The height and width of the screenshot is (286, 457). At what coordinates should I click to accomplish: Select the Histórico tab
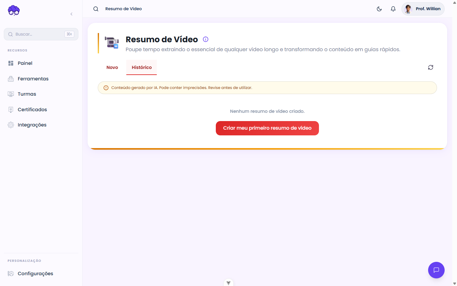142,67
